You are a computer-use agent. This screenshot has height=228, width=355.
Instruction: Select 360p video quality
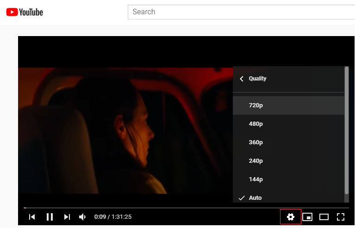[x=289, y=142]
